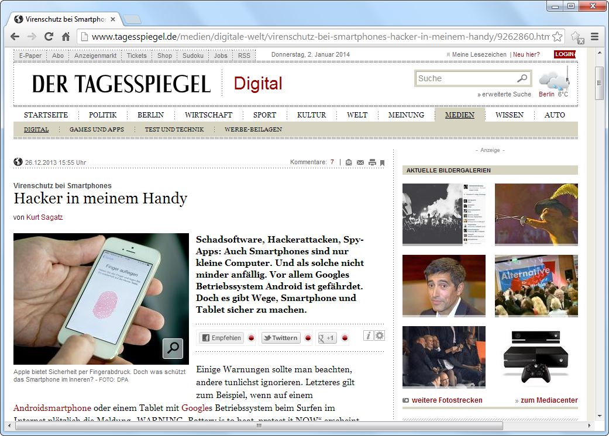The width and height of the screenshot is (609, 436).
Task: Click the browser reload button
Action: tap(49, 36)
